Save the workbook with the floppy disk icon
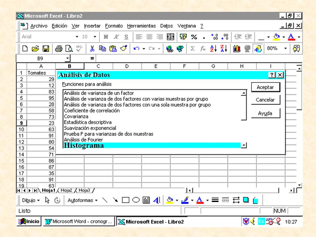Image resolution: width=316 pixels, height=237 pixels. pyautogui.click(x=46, y=49)
